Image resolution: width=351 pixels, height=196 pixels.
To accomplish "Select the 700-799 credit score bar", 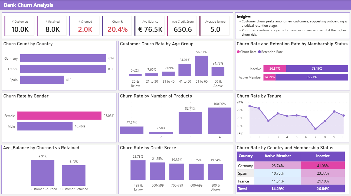I will point(177,172).
